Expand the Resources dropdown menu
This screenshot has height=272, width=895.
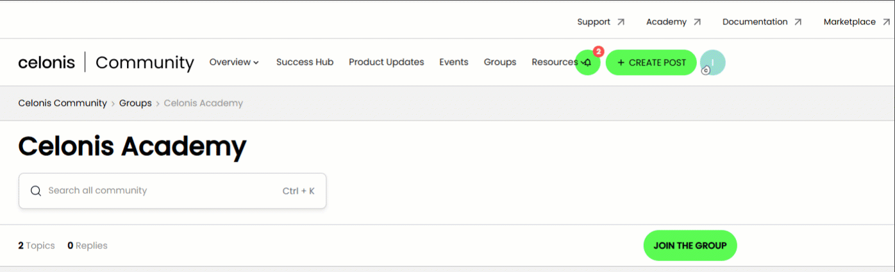click(557, 62)
